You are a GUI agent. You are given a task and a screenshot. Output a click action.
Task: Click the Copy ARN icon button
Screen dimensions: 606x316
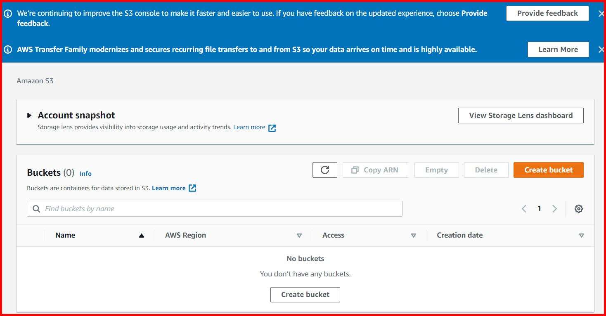[x=376, y=170]
